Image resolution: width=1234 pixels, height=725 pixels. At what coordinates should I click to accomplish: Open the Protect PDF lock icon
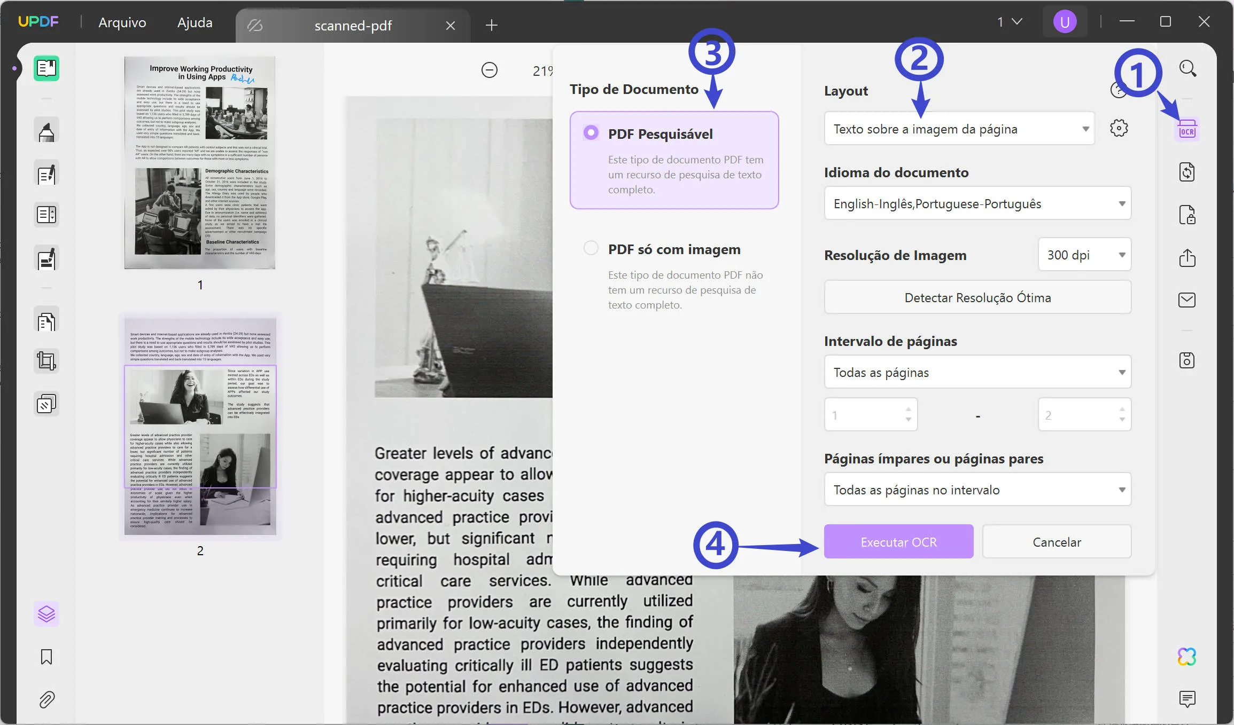click(1187, 215)
